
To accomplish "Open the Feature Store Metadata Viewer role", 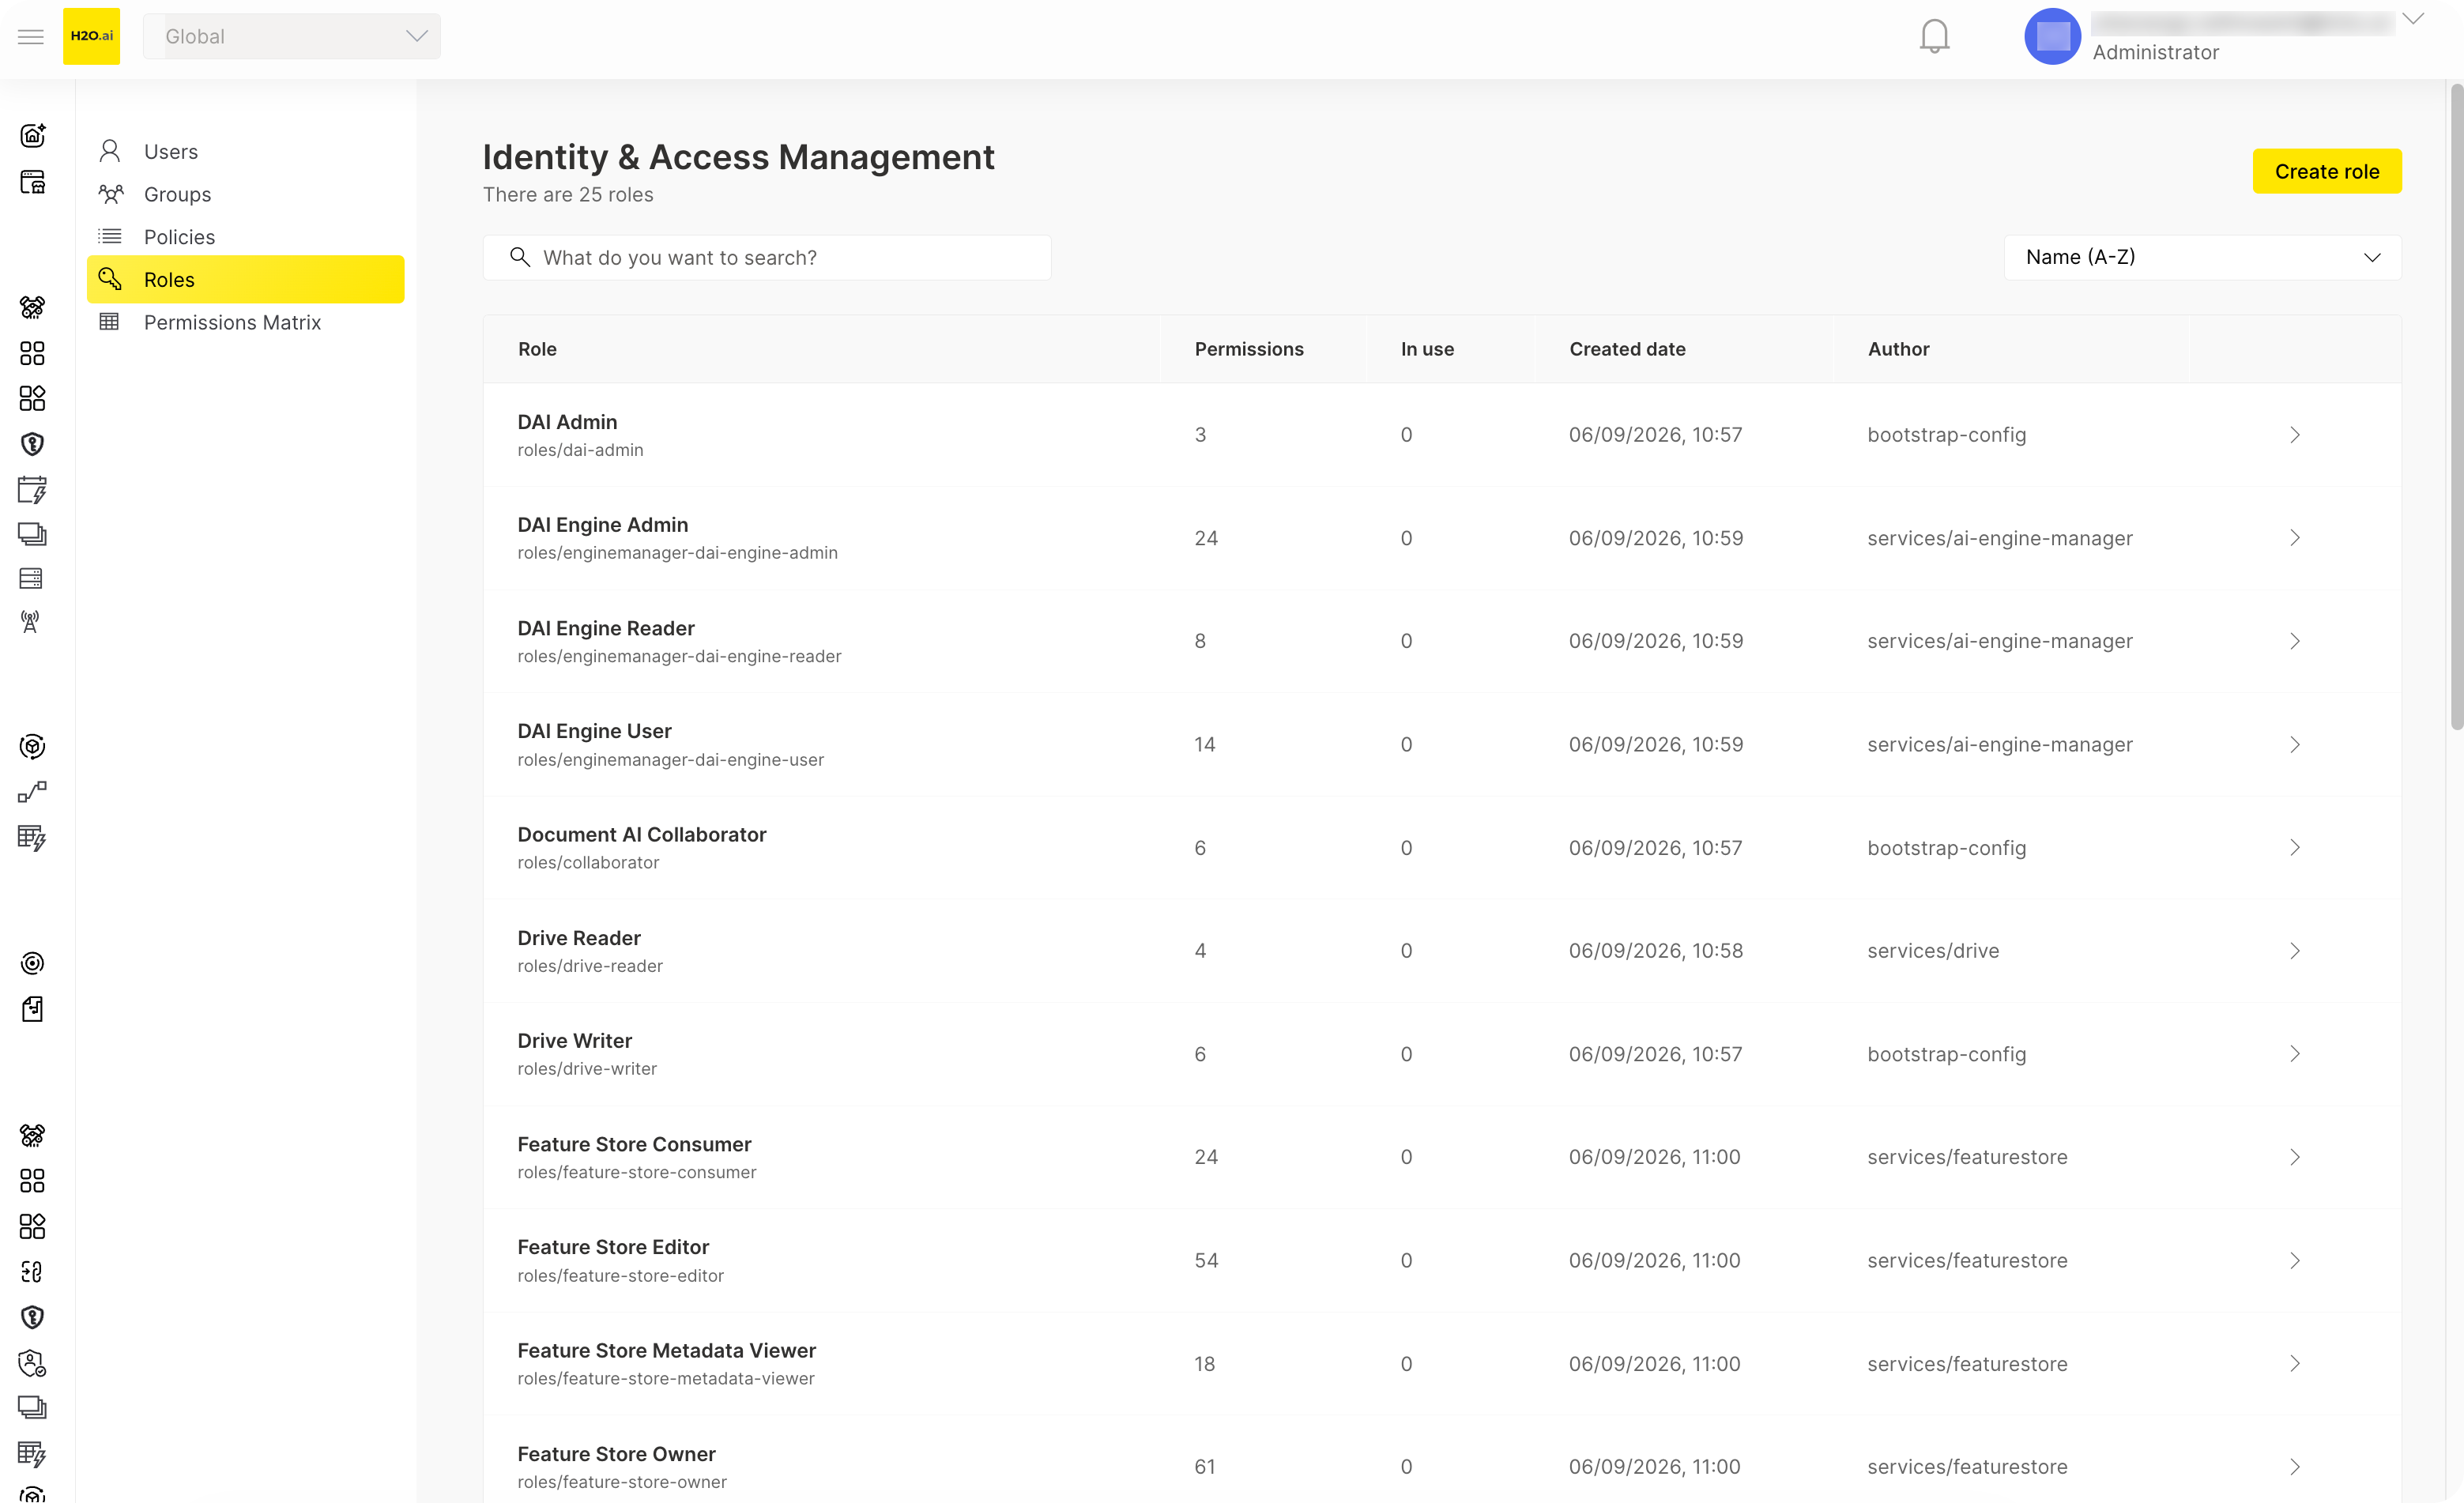I will (1442, 1364).
